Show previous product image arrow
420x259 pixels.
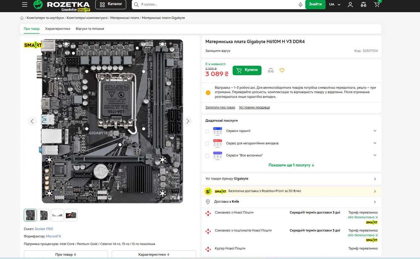tap(32, 121)
